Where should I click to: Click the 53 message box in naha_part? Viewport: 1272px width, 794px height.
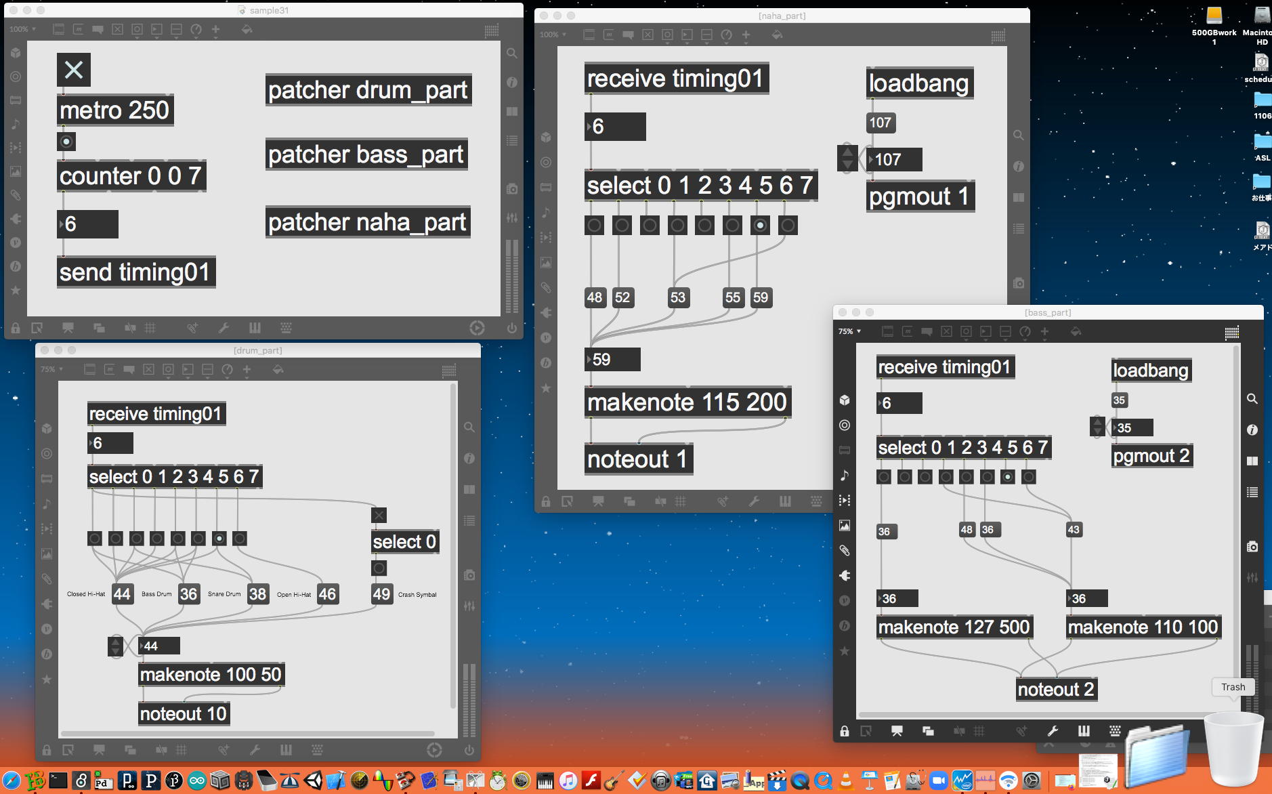coord(678,297)
